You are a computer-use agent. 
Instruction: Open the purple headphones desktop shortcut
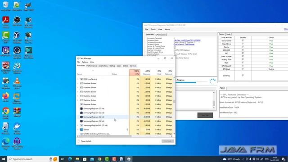(x=17, y=144)
